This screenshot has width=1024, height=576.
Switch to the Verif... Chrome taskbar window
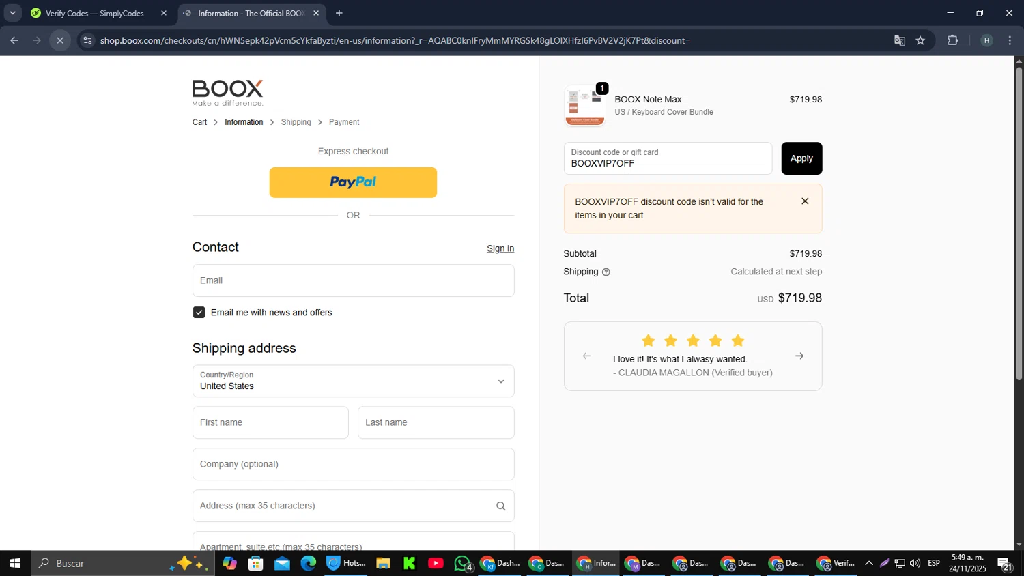(x=836, y=563)
